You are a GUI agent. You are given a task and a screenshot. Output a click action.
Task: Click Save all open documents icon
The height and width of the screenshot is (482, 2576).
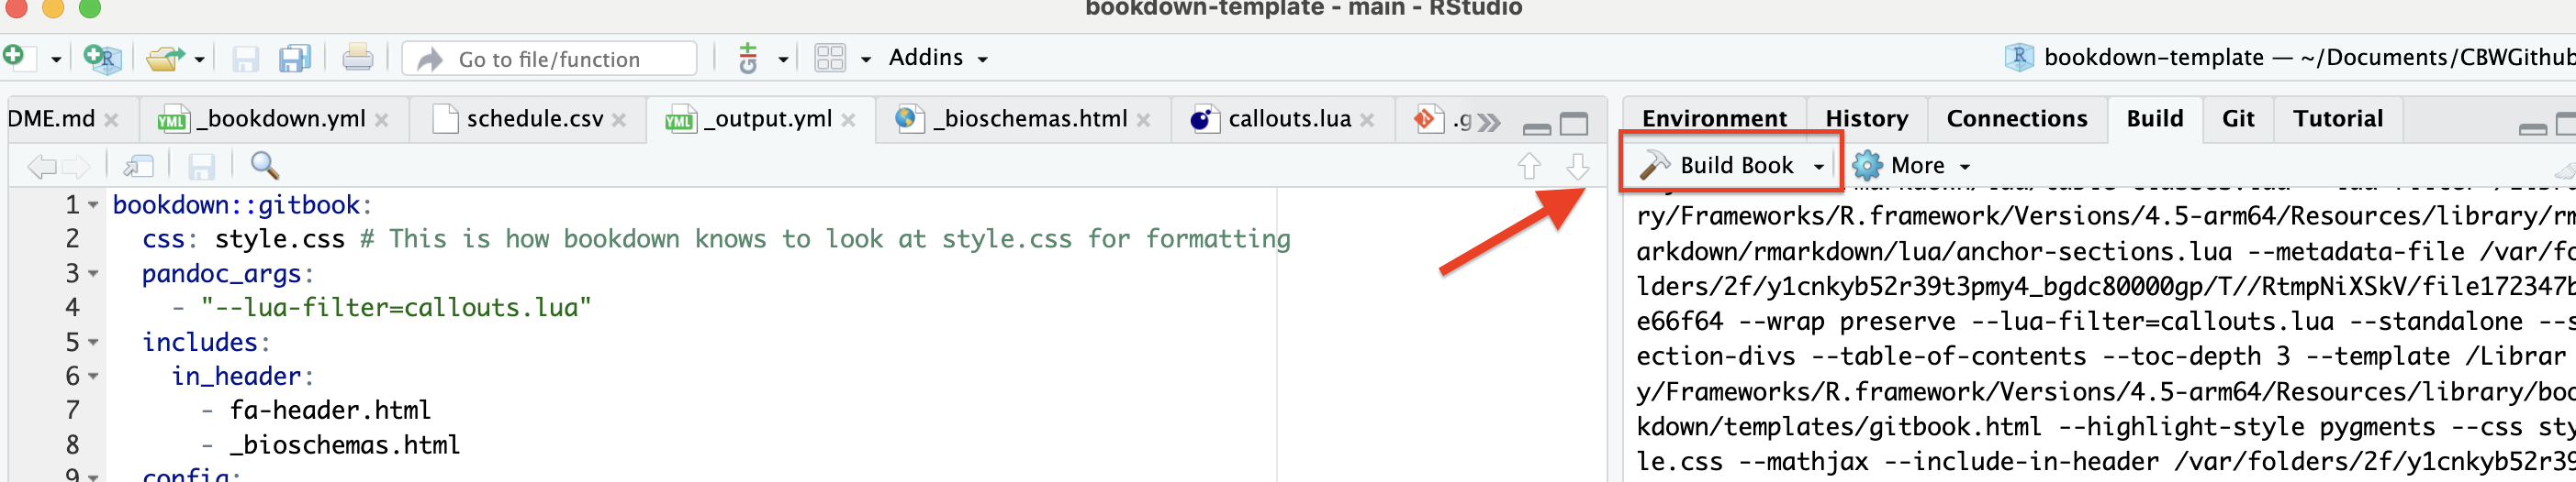coord(294,58)
